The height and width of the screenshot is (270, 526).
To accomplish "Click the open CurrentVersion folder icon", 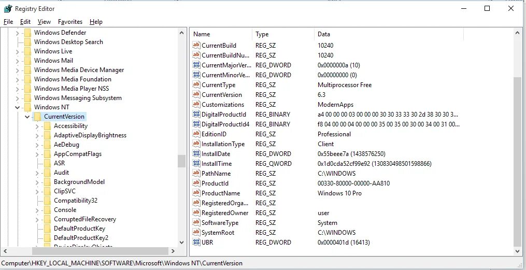I will pos(38,117).
